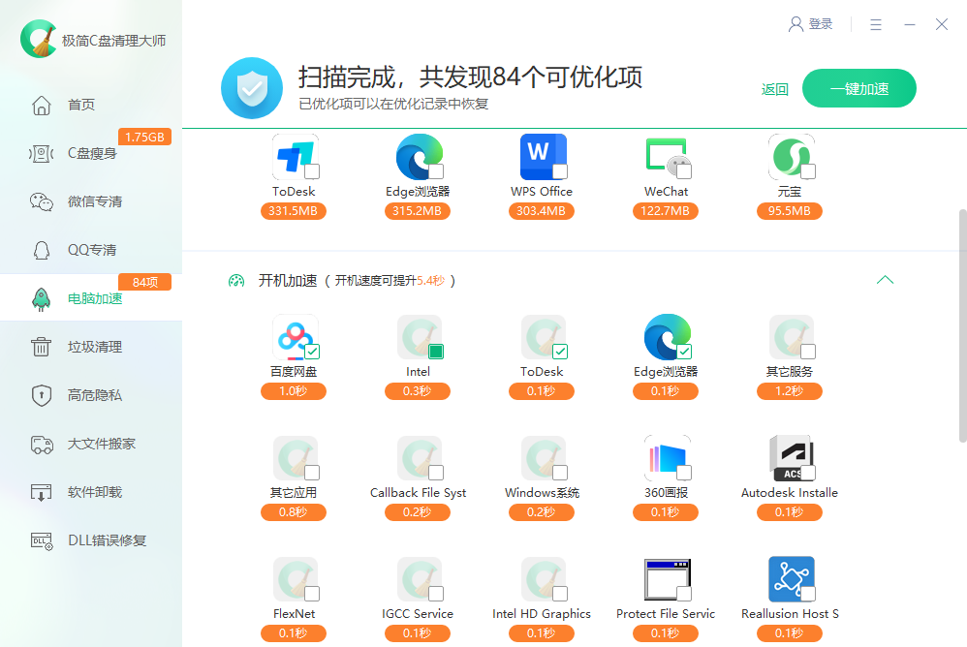Click the 返回 back link
The height and width of the screenshot is (647, 967).
774,87
